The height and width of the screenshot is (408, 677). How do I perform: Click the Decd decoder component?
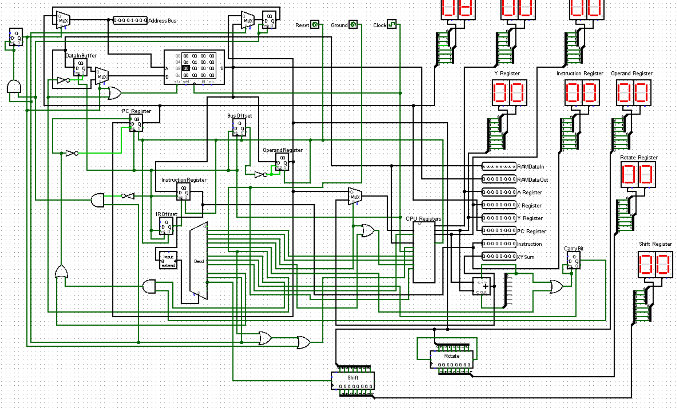(199, 262)
